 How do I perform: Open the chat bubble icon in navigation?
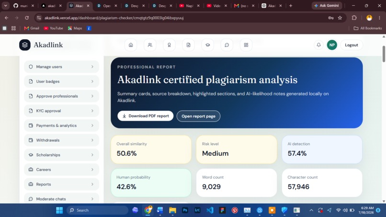tap(227, 45)
